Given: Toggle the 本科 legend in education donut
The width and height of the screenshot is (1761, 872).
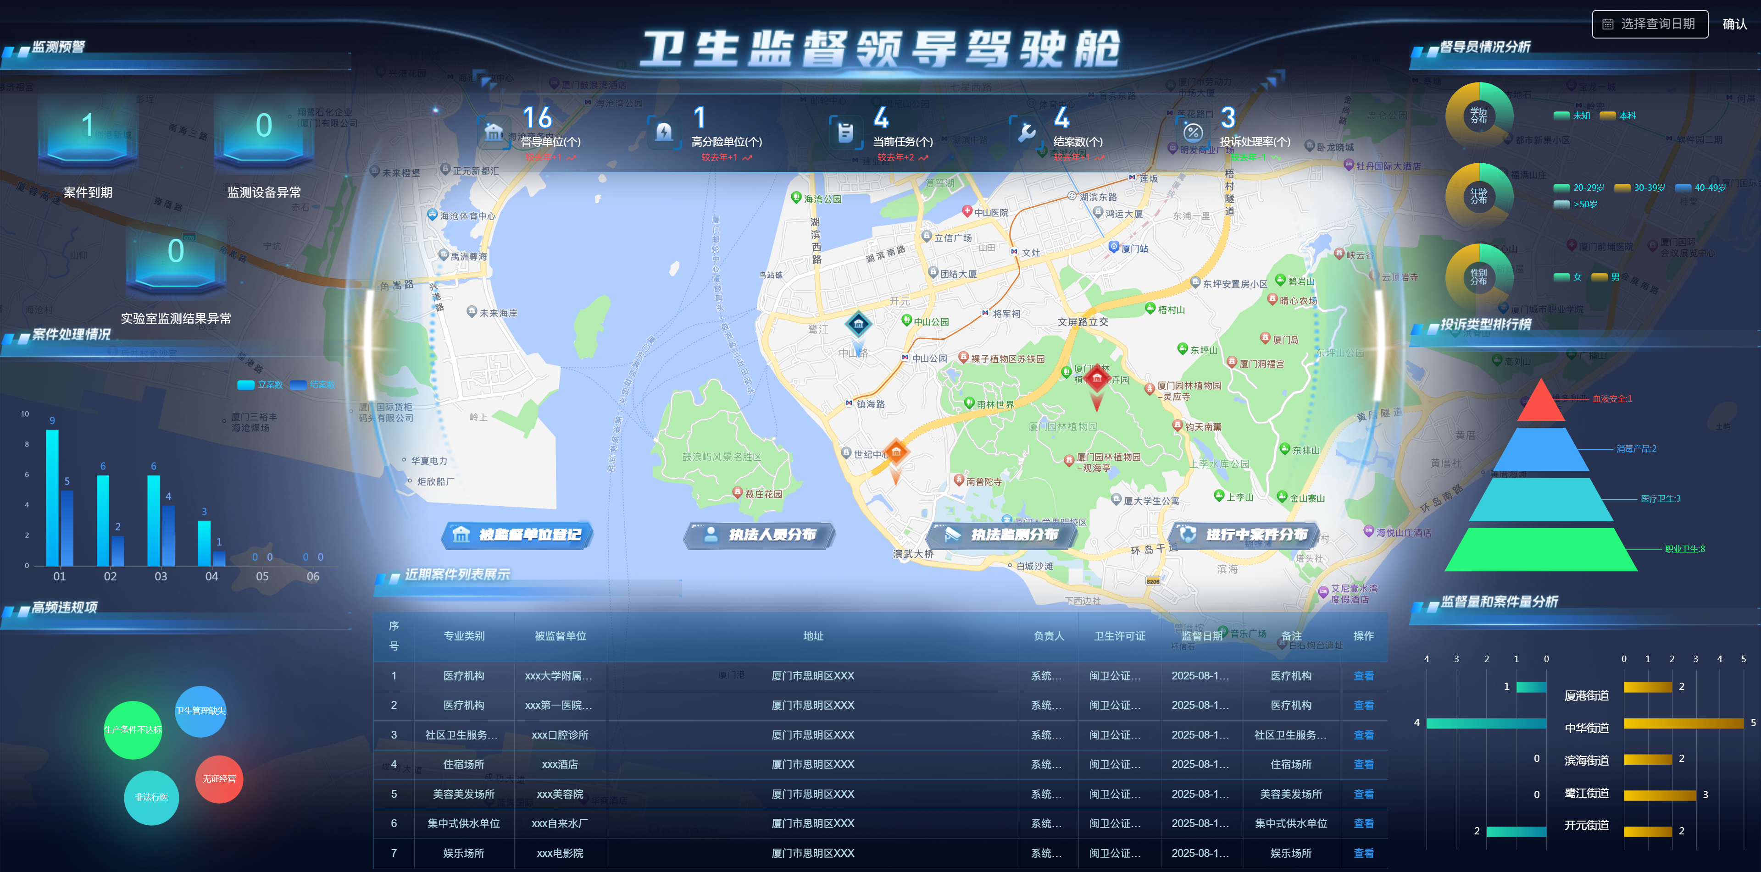Looking at the screenshot, I should coord(1617,116).
